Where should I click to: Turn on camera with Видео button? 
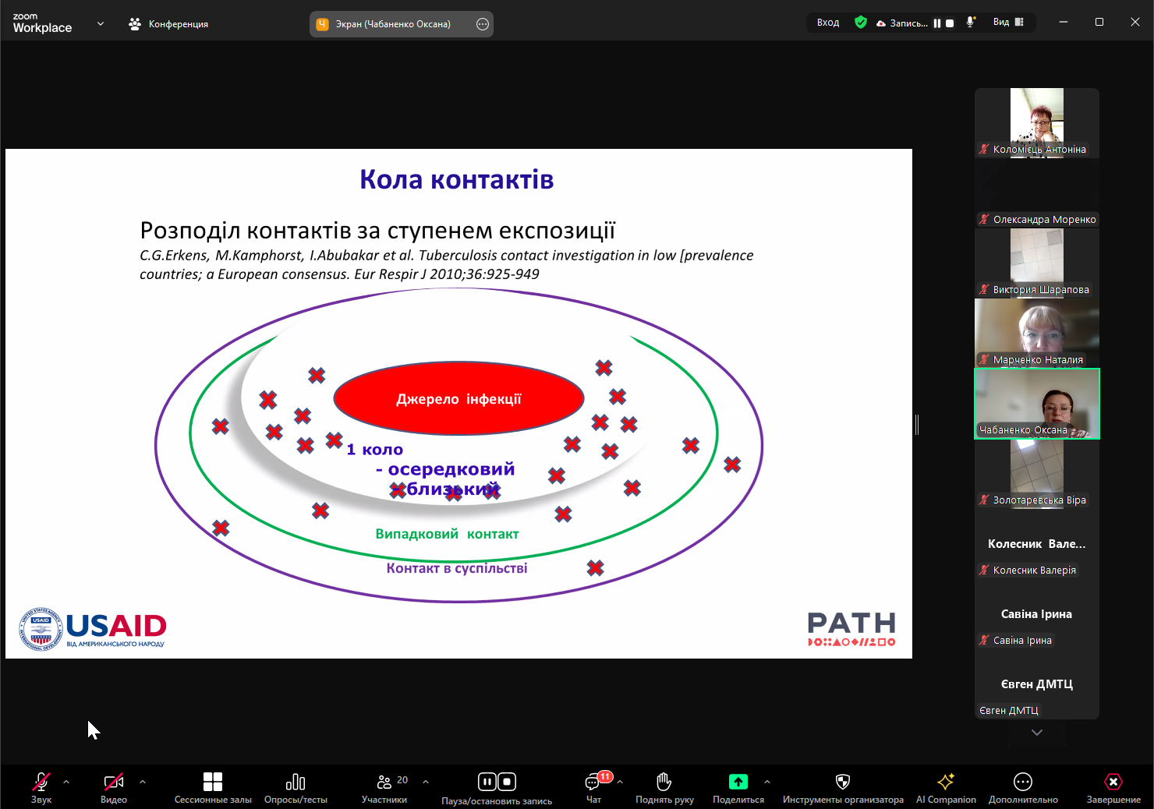pos(114,782)
